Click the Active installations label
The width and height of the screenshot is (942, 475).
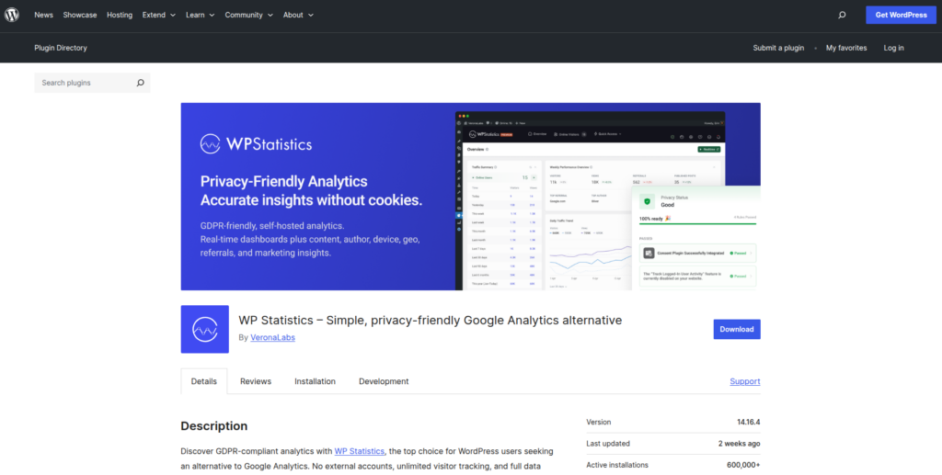(x=617, y=465)
